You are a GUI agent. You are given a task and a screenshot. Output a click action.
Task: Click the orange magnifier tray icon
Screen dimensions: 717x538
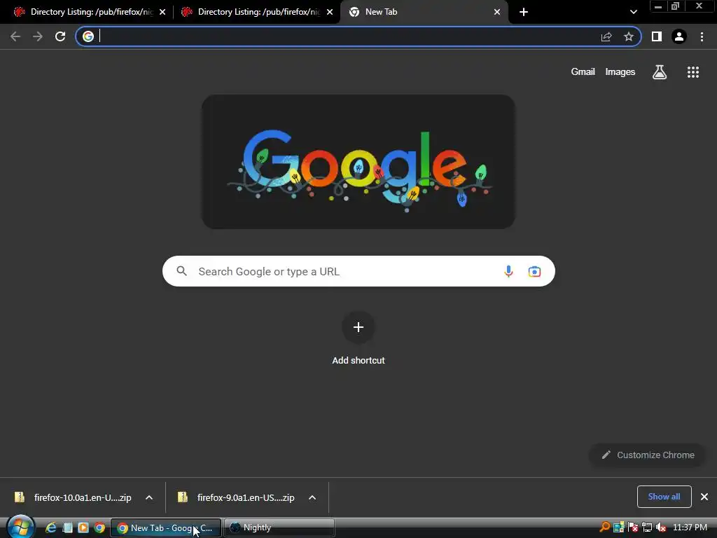tap(604, 527)
